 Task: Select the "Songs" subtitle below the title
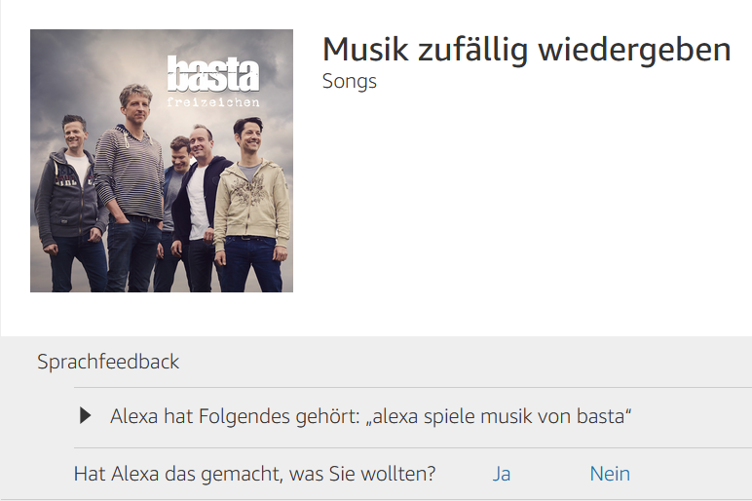coord(349,81)
